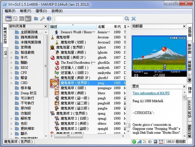This screenshot has height=147, width=195.
Task: Close the 遊戲圖 panel
Action: (x=184, y=26)
